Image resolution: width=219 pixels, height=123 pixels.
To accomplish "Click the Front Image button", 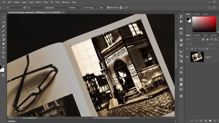I will 89,8.
